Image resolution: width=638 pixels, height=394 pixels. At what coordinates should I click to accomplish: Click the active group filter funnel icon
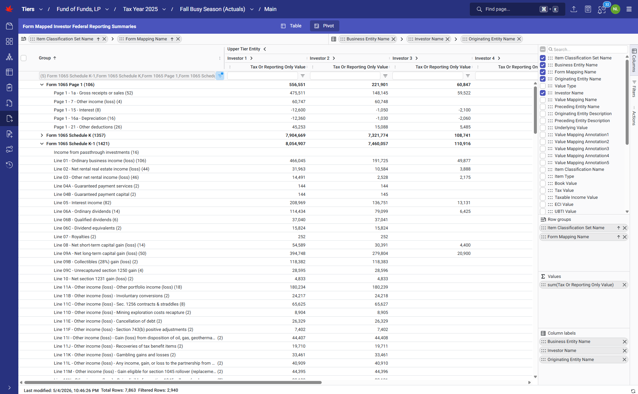pyautogui.click(x=220, y=76)
